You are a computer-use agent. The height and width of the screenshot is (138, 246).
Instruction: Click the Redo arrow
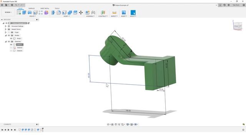22,5
